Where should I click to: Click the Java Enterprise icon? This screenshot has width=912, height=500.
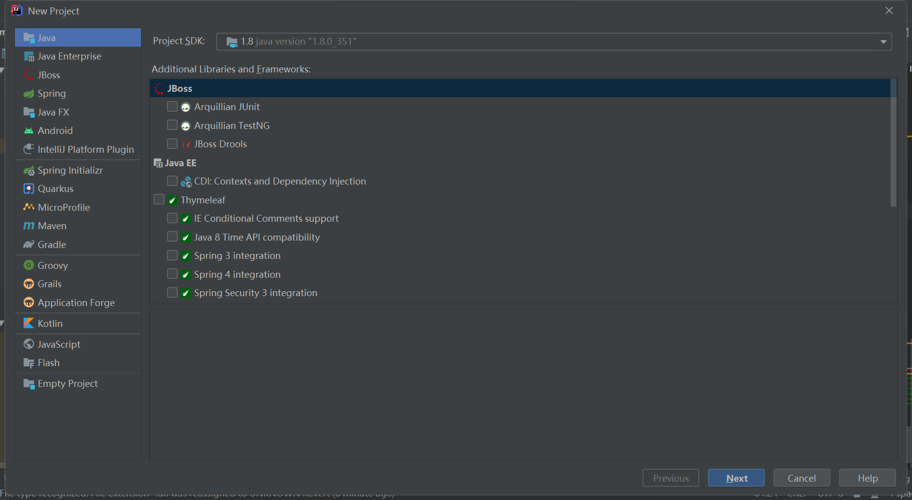[x=29, y=57]
